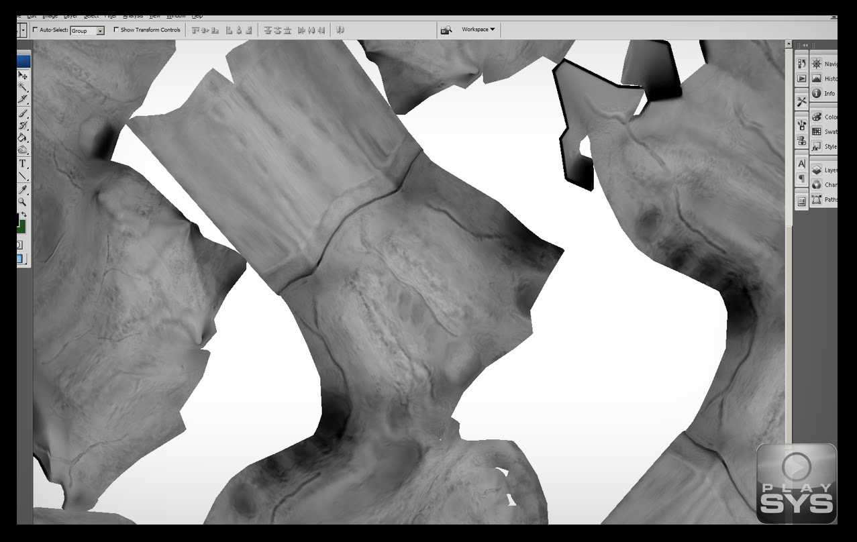
Task: Select the Brush tool
Action: point(24,113)
